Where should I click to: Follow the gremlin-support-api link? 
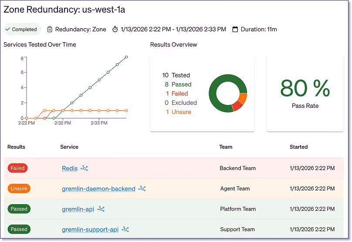coord(90,229)
